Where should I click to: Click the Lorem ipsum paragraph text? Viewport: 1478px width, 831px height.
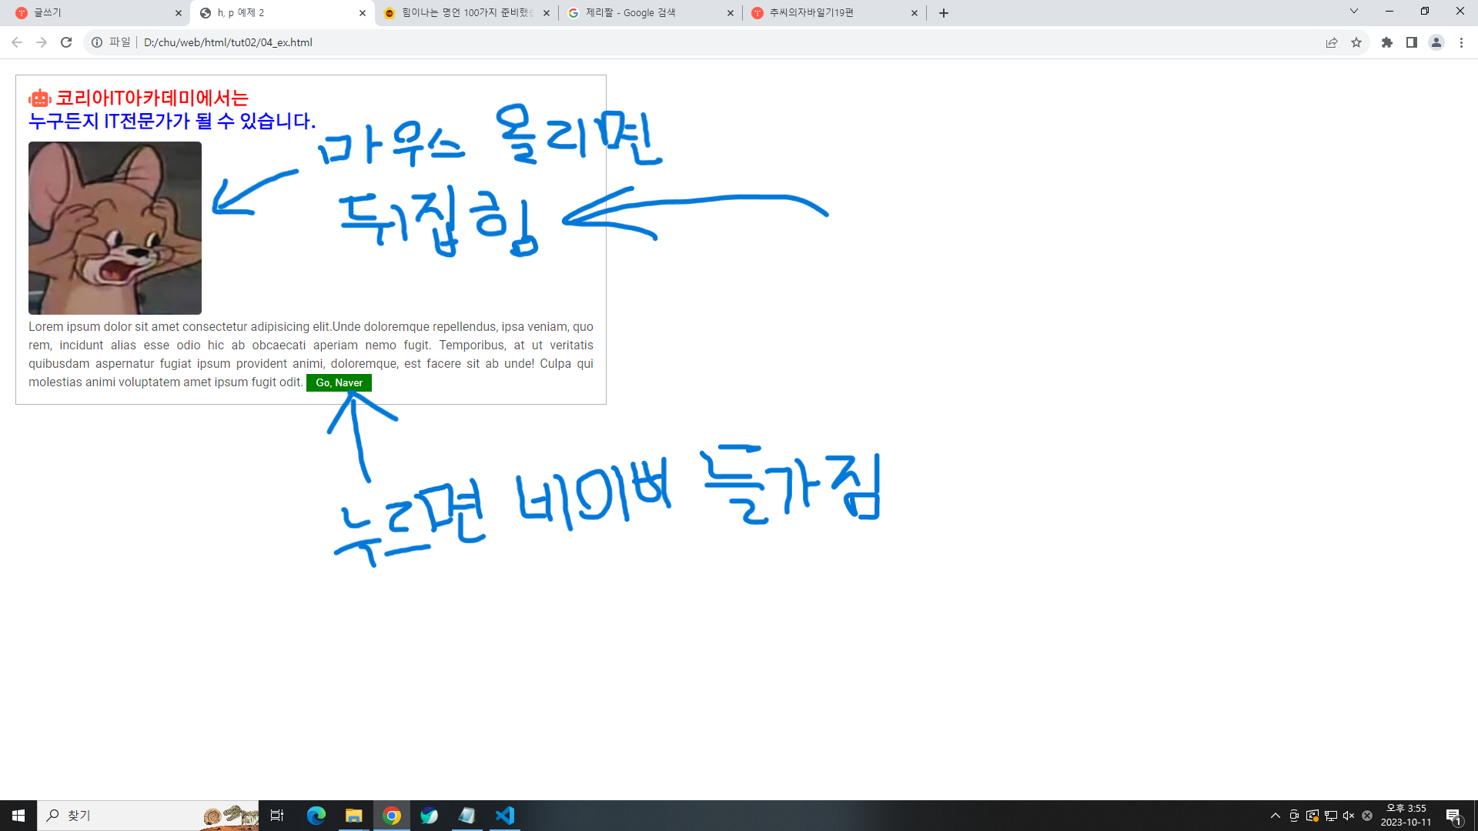[x=311, y=355]
